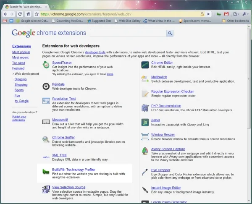Click the browser Back arrow
The width and height of the screenshot is (252, 204).
pyautogui.click(x=5, y=14)
